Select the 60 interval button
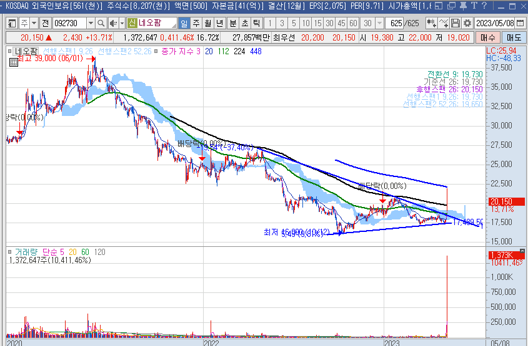 coord(353,23)
